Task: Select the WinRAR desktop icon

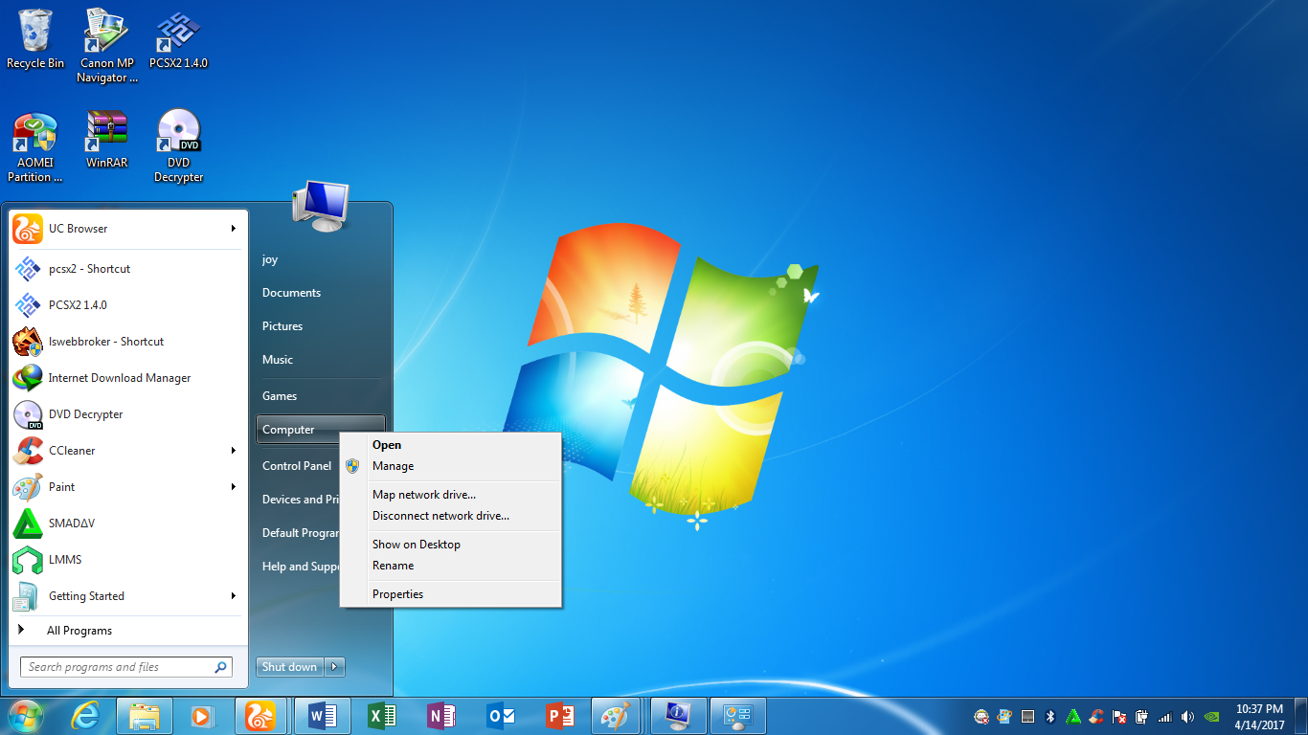Action: 107,140
